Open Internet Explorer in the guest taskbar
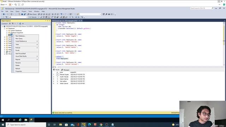The image size is (226, 127). coord(20,120)
